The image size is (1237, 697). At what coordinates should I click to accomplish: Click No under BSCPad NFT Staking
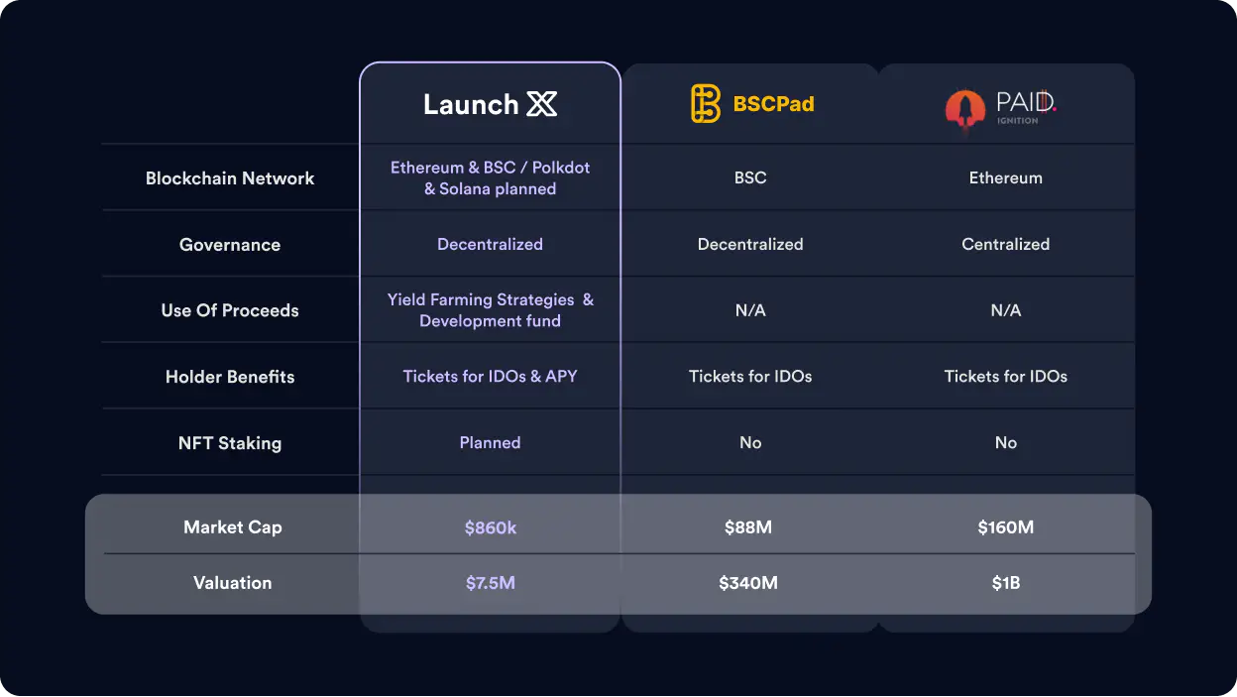pos(750,442)
